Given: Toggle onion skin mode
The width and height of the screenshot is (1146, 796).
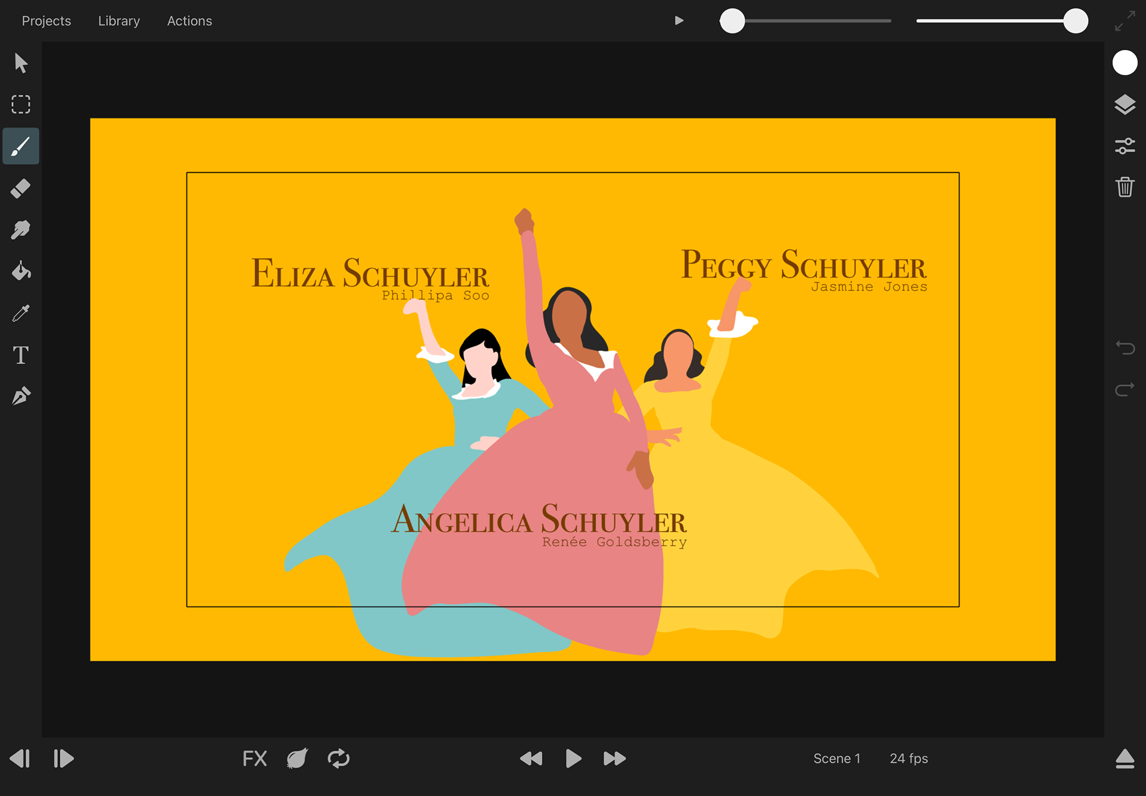Looking at the screenshot, I should (297, 758).
